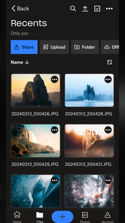This screenshot has height=223, width=125.
Task: Open the snowy string lights thumbnail
Action: point(89,191)
